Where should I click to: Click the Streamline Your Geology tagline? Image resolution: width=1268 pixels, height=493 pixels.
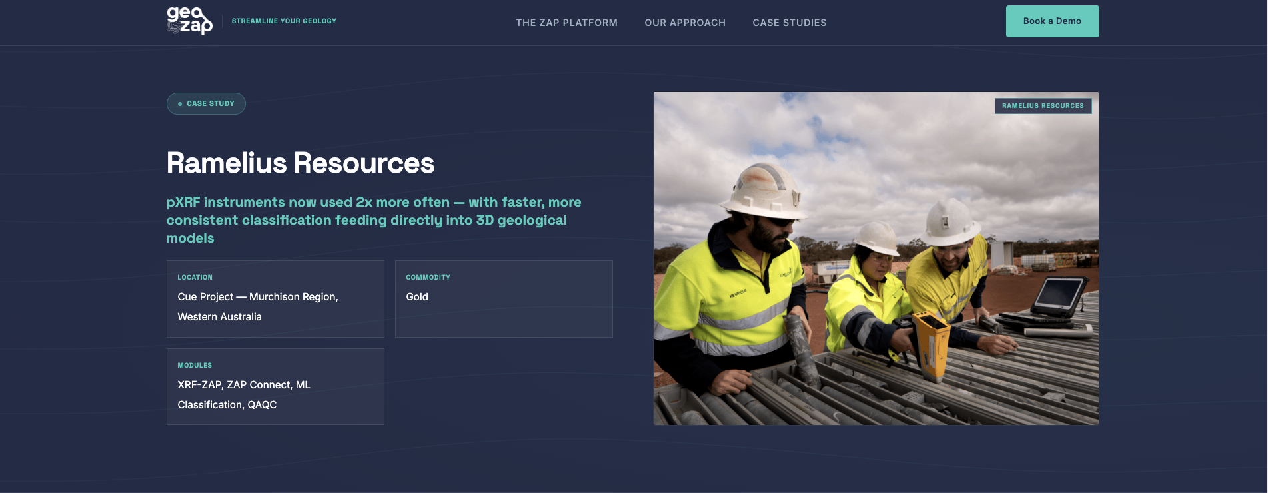tap(284, 21)
